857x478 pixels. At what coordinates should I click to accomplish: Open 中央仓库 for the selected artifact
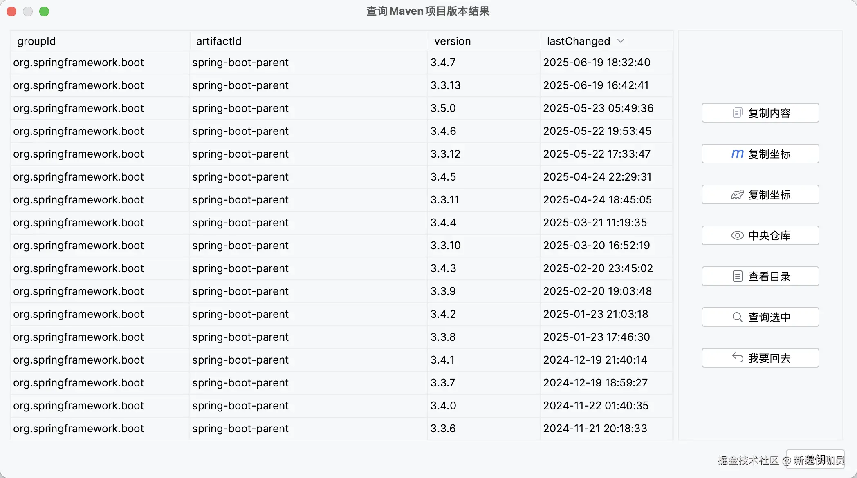(760, 235)
